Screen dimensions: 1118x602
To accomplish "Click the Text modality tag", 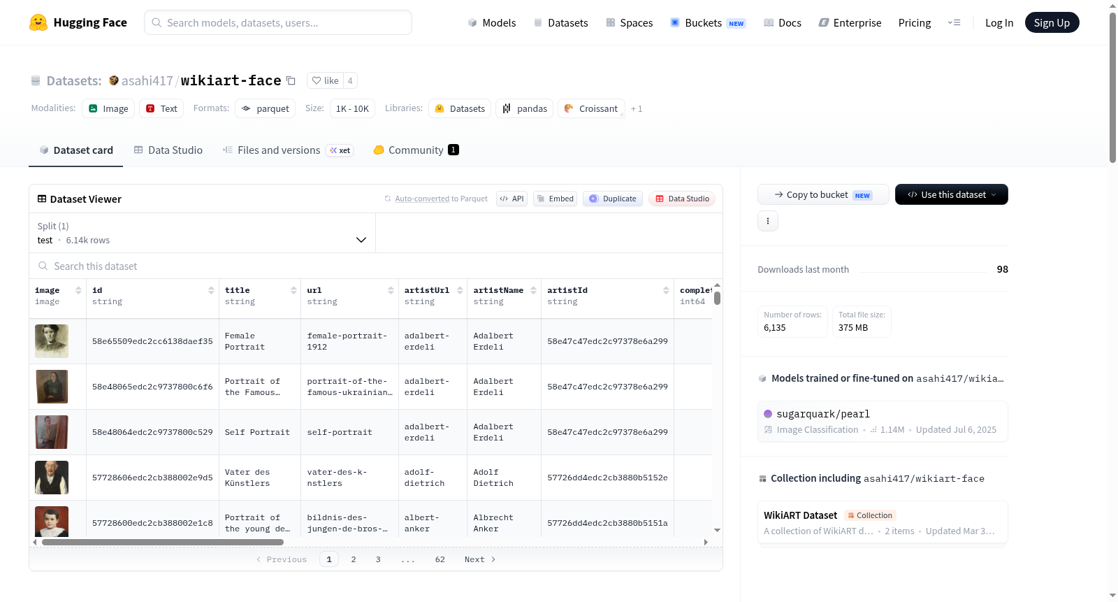I will coord(161,108).
